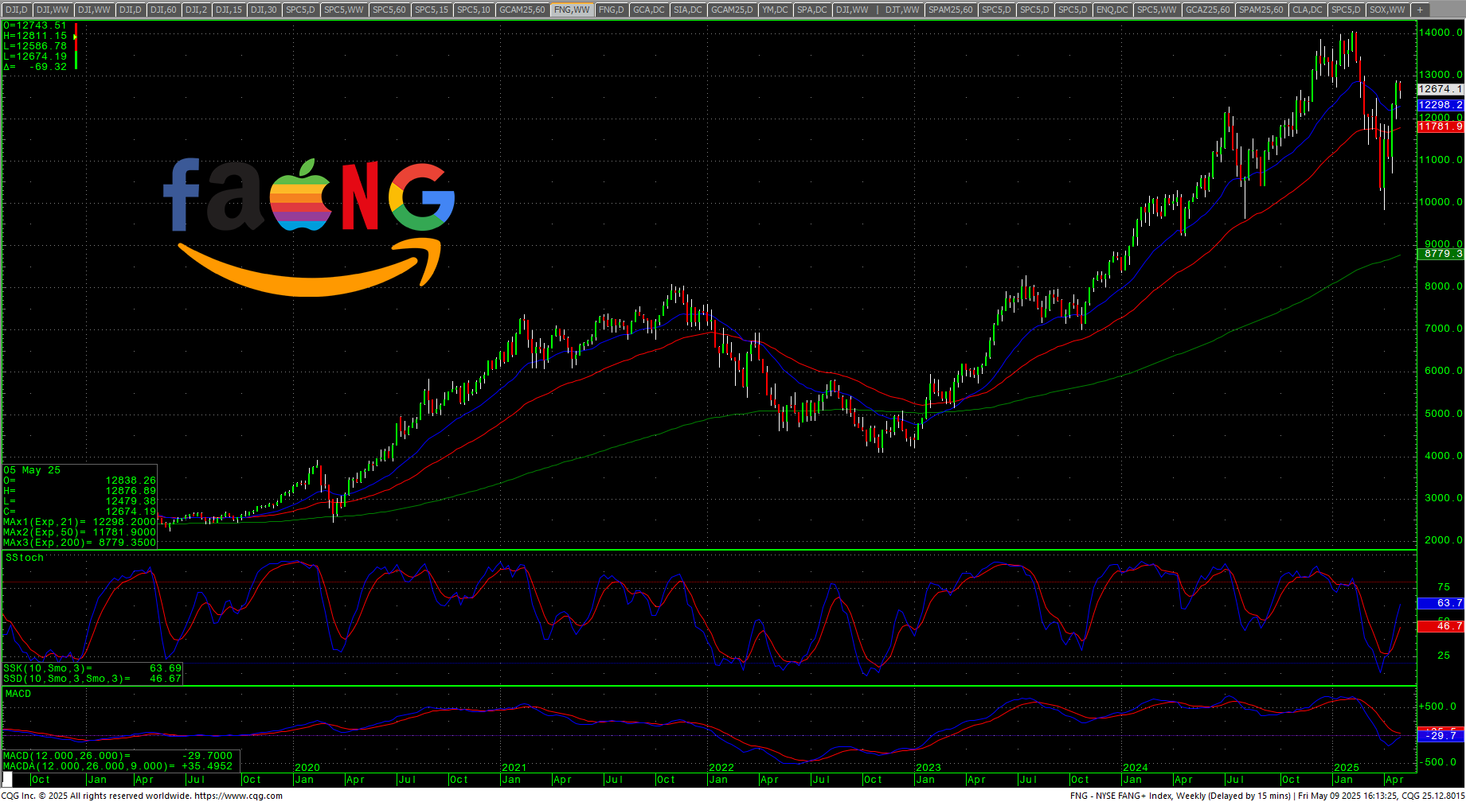Open the DJI,2 chart tab
1466x802 pixels.
(x=196, y=10)
